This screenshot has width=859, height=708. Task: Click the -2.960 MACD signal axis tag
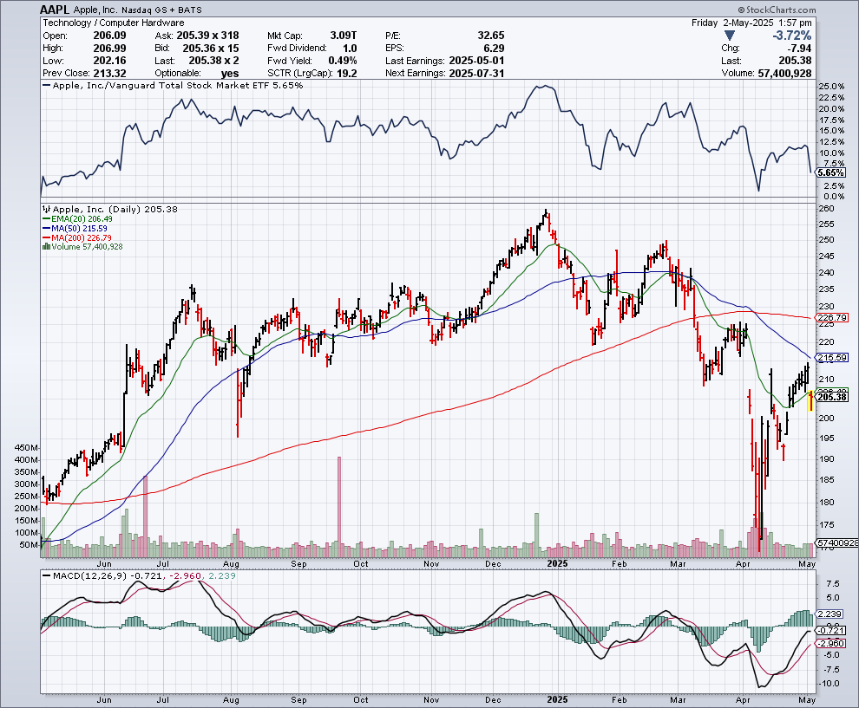point(832,643)
